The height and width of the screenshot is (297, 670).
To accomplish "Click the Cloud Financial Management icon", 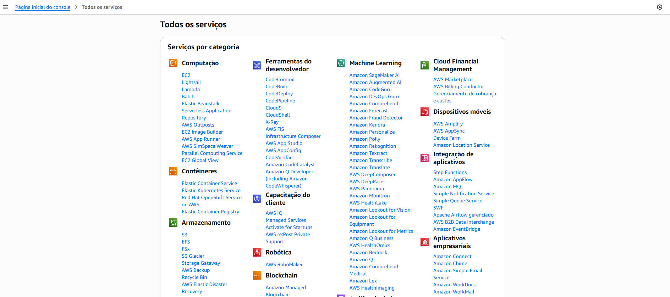I will click(425, 65).
